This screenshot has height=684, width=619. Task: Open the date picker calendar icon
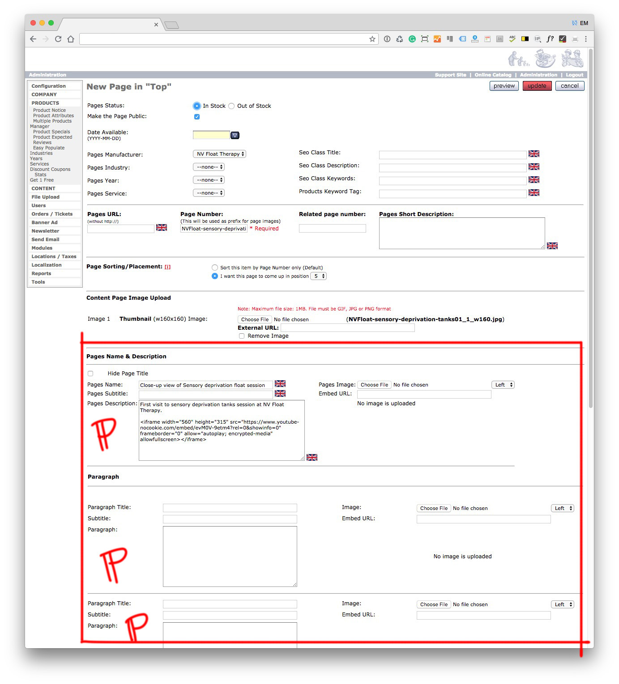coord(235,135)
